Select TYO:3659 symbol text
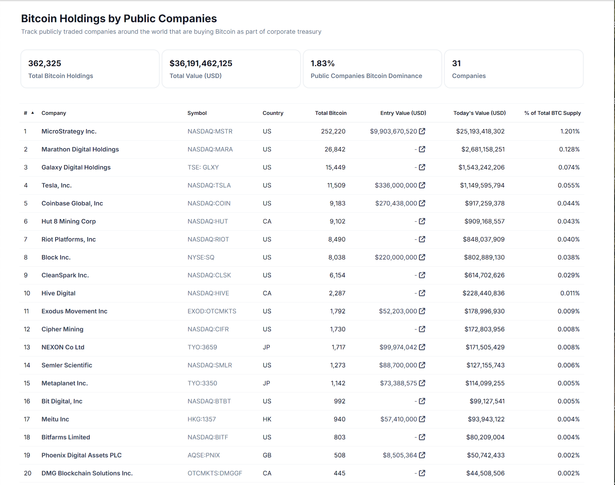The height and width of the screenshot is (485, 615). [x=202, y=347]
